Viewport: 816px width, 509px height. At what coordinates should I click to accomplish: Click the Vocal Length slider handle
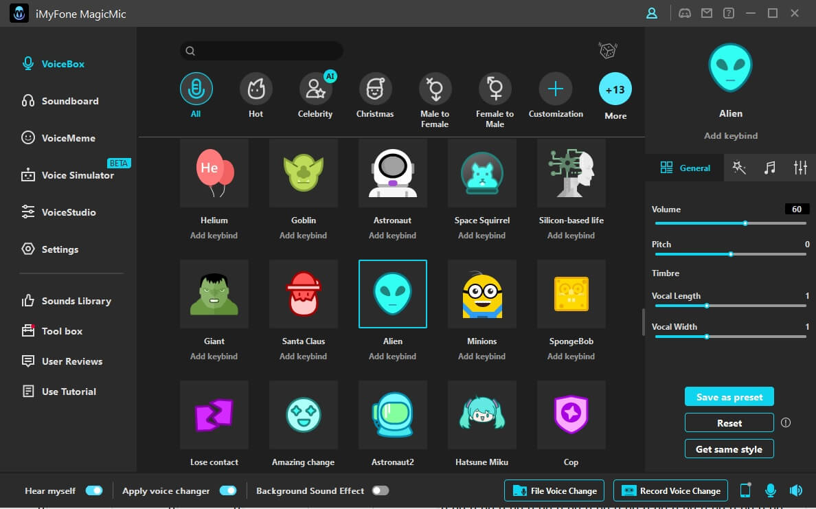[x=707, y=306]
